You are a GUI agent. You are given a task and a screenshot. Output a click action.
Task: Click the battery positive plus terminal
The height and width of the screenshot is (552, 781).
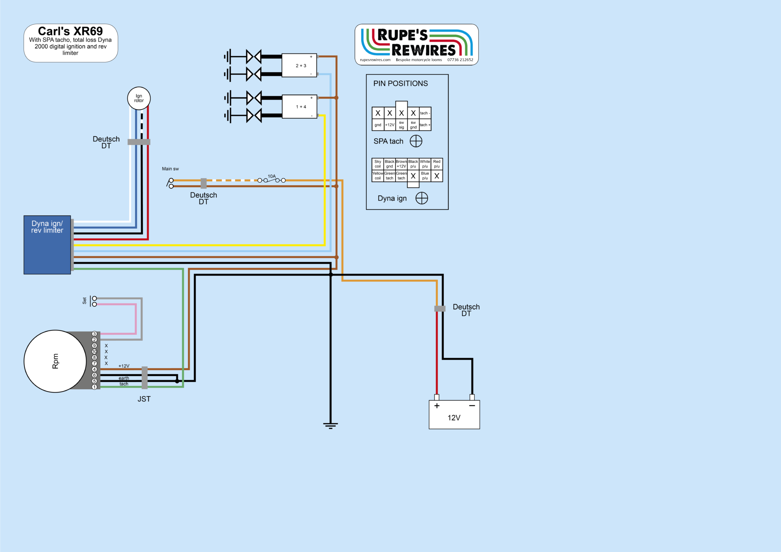(437, 398)
